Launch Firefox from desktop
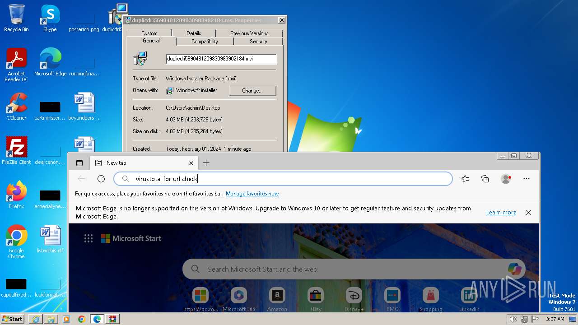The height and width of the screenshot is (325, 578). [16, 195]
